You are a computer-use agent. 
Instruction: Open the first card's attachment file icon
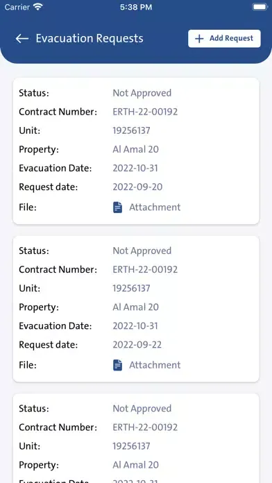117,207
